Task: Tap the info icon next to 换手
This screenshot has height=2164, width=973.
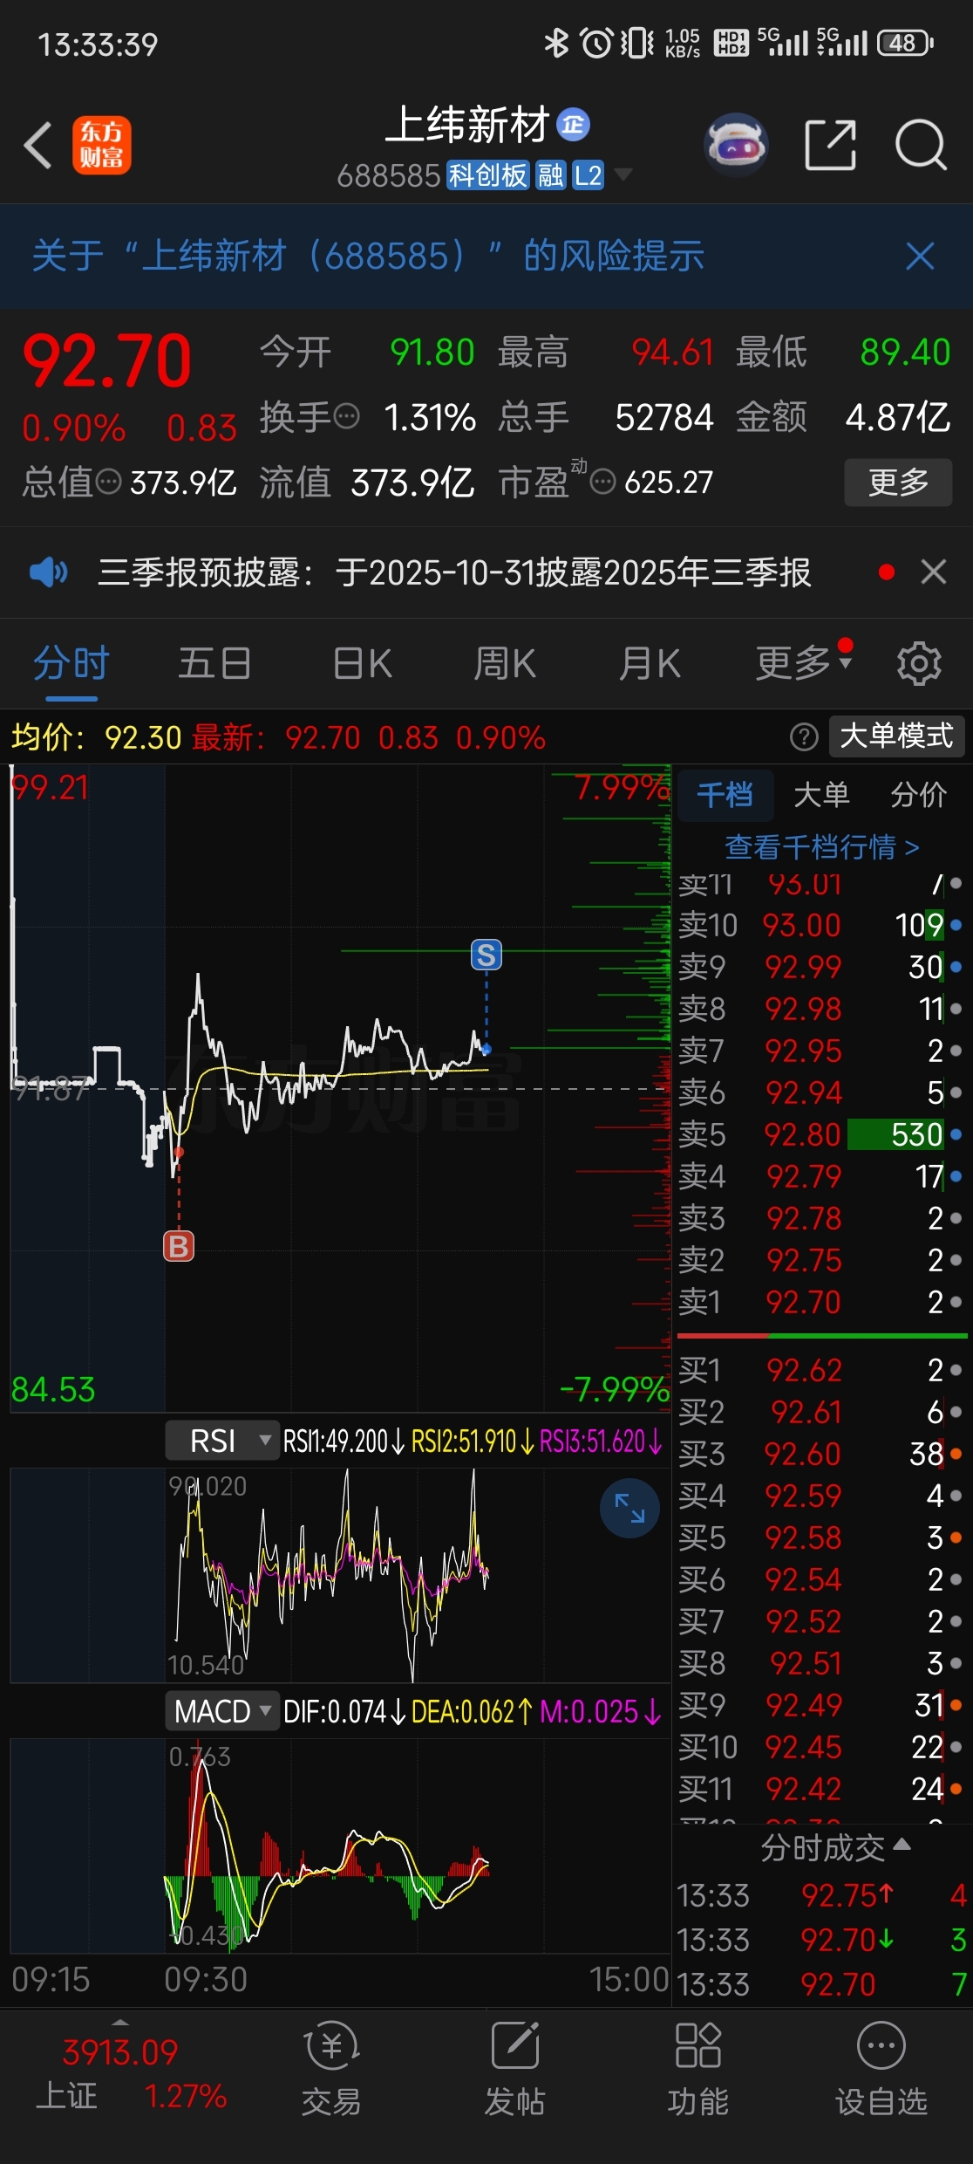Action: [x=347, y=416]
